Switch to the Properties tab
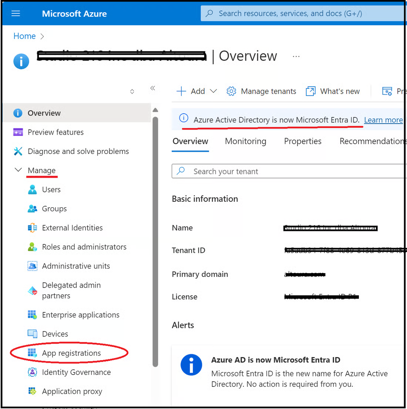This screenshot has width=407, height=409. pos(302,141)
